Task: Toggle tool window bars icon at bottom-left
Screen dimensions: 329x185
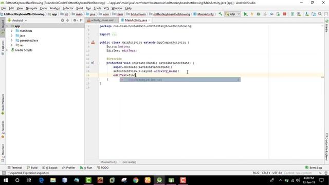Action: 4,173
